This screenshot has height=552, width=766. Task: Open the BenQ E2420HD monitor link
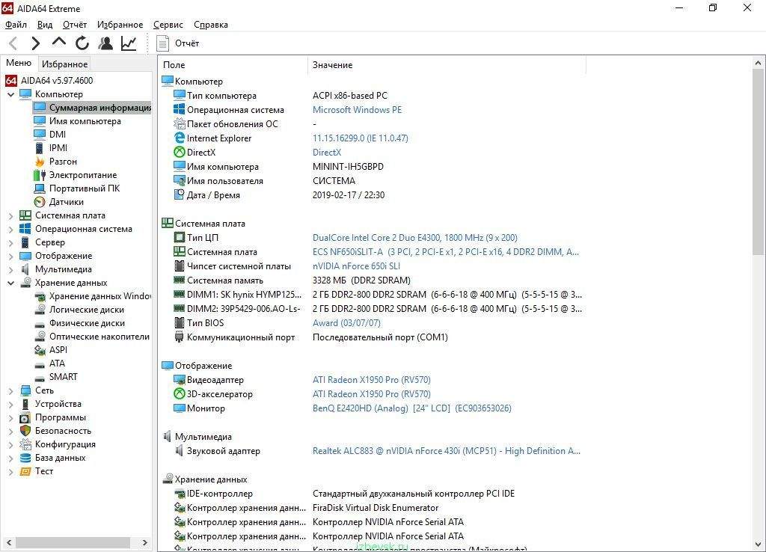point(412,408)
